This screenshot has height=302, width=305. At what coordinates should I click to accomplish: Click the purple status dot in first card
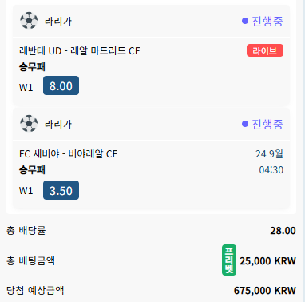click(245, 21)
